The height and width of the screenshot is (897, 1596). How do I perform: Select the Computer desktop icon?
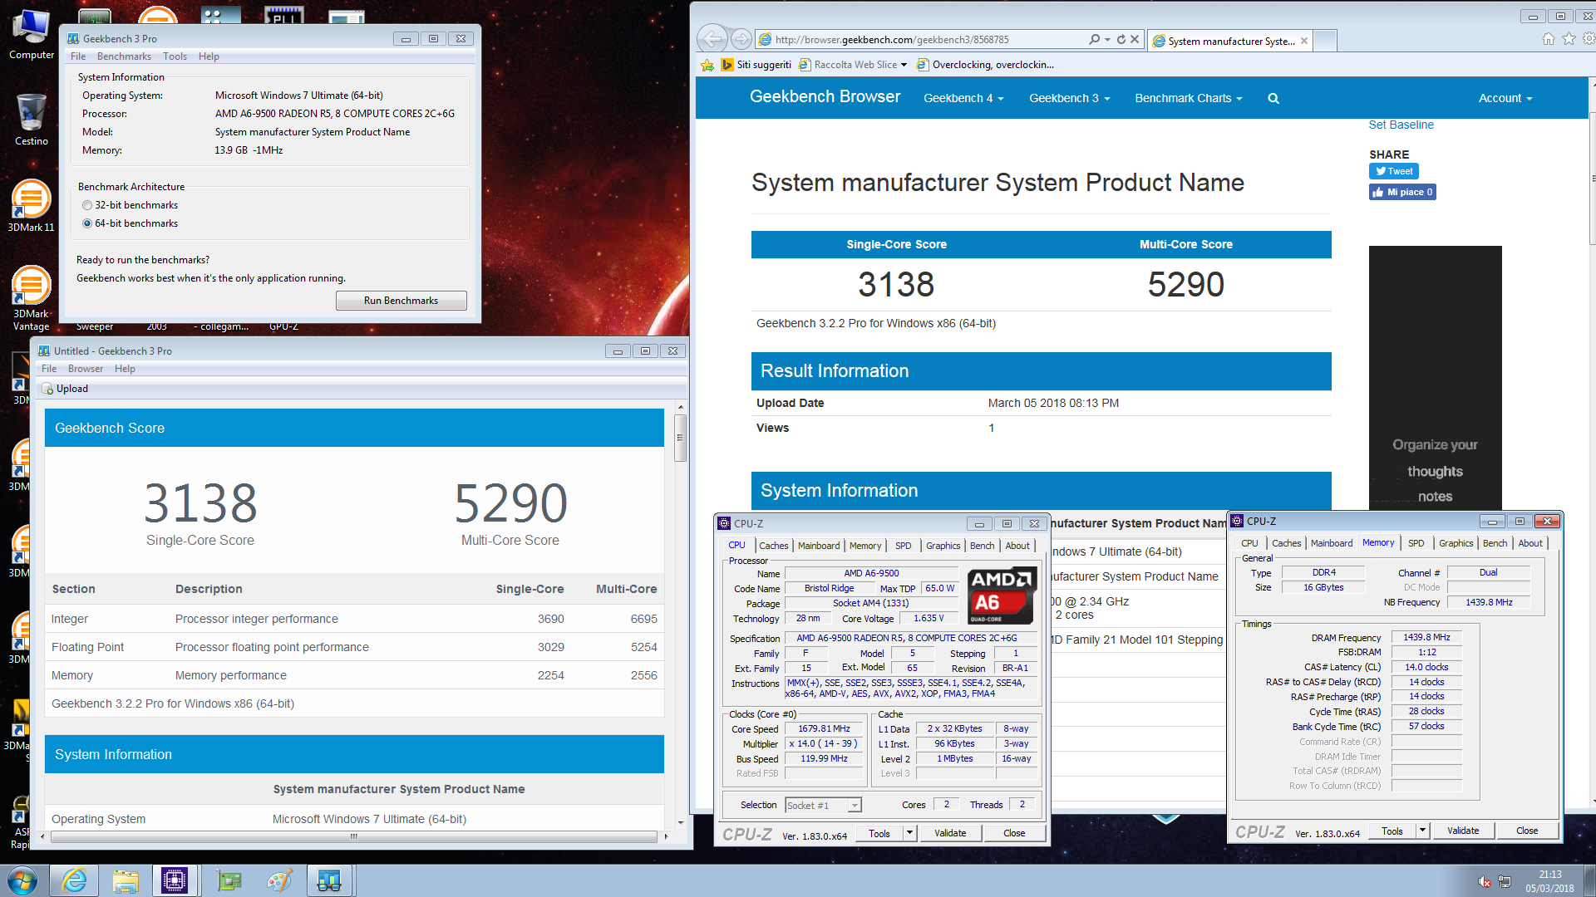32,35
